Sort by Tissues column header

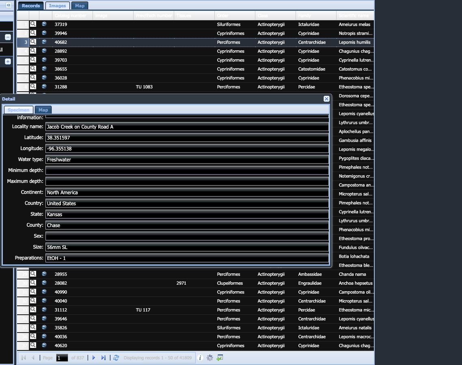194,15
